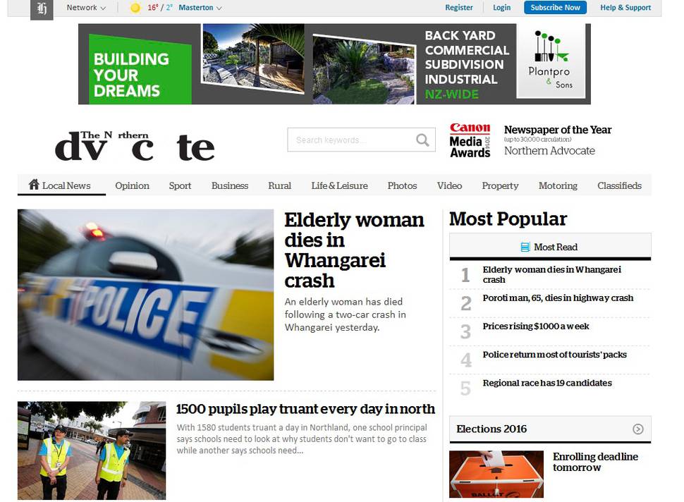This screenshot has height=502, width=684.
Task: Open the Life & Leisure section
Action: coord(339,186)
